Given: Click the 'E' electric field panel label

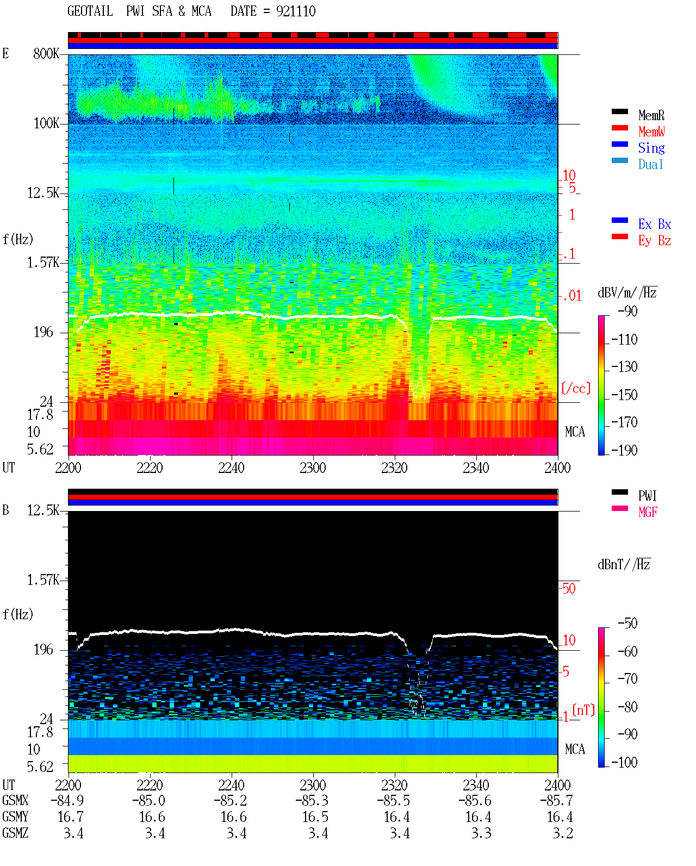Looking at the screenshot, I should pyautogui.click(x=5, y=54).
